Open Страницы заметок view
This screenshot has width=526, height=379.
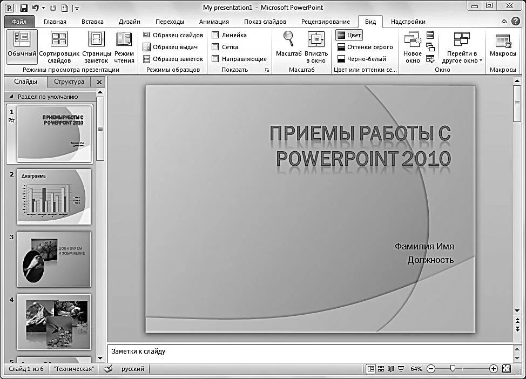96,46
